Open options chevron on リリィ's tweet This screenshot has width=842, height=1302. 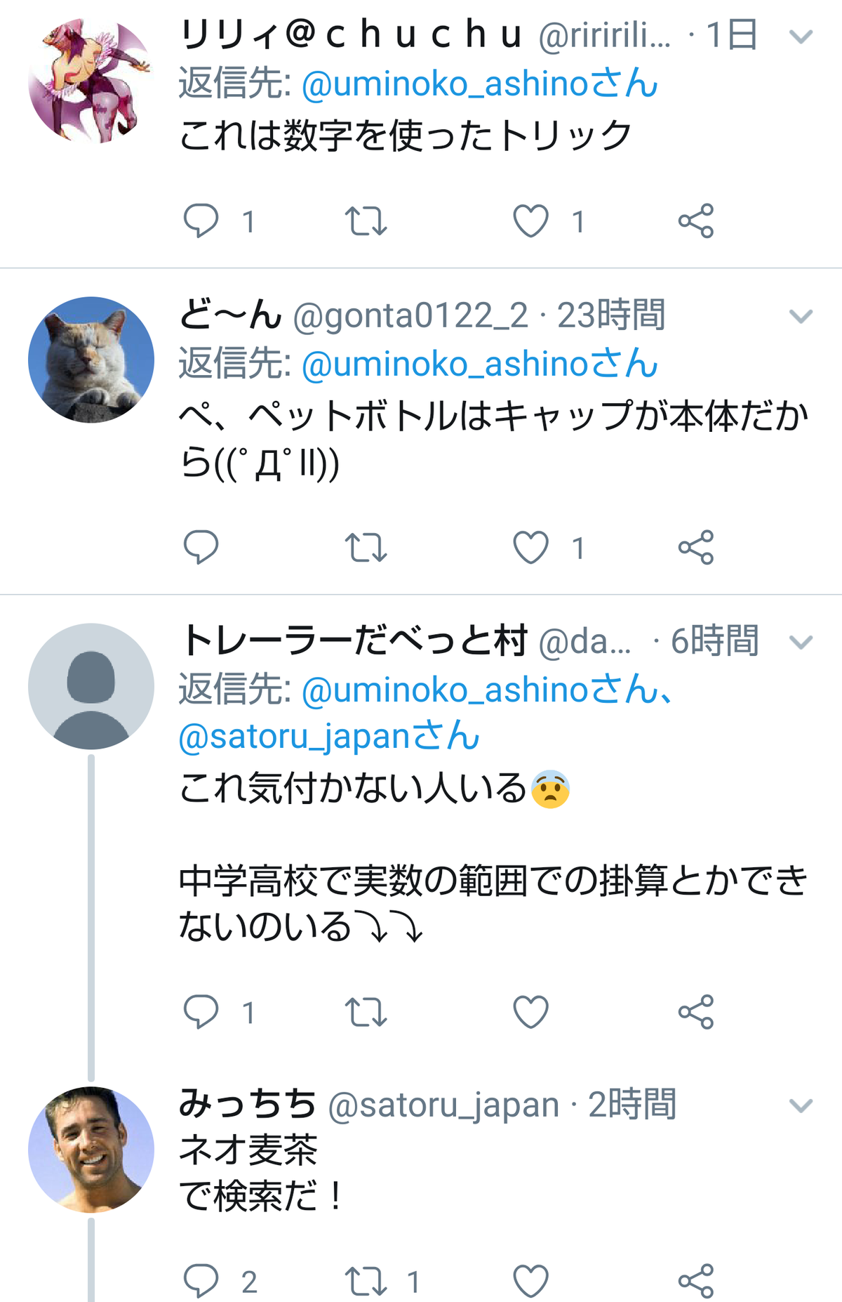pos(801,37)
